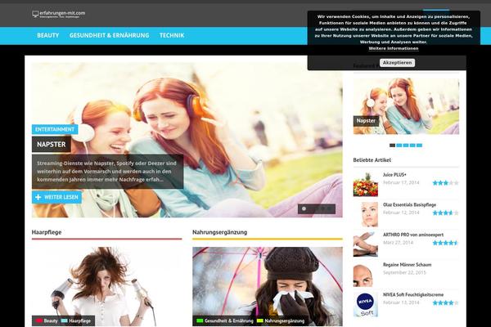Open the NAPSTER headline in the slider
Image resolution: width=491 pixels, height=327 pixels.
(52, 144)
